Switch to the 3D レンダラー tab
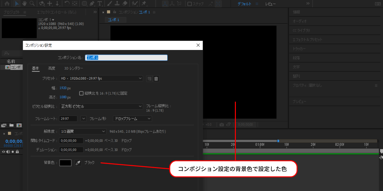383x191 pixels. [74, 68]
